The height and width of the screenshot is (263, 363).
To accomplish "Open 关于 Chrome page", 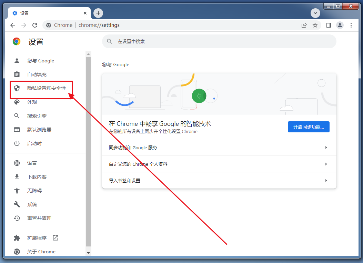I will coord(41,252).
